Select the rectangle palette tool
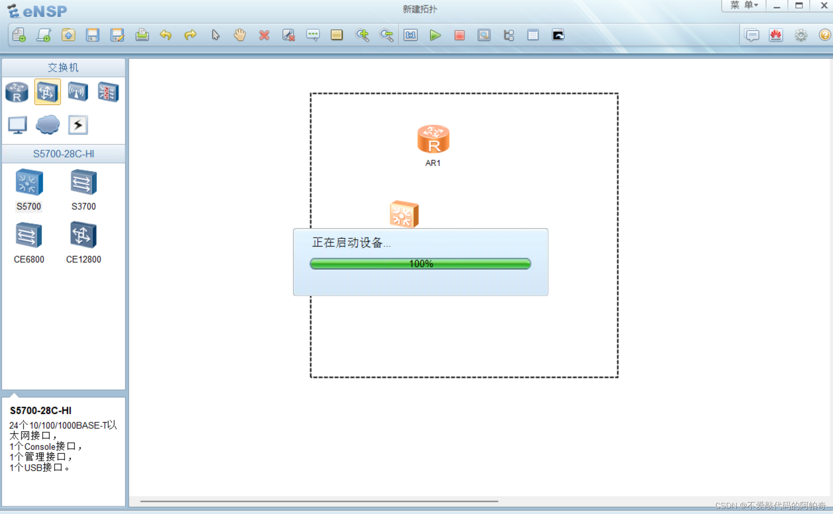Screen dimensions: 833x514 click(337, 35)
